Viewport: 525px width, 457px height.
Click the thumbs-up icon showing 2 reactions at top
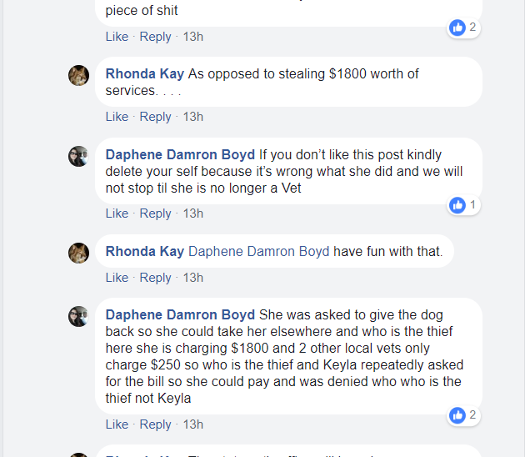tap(457, 28)
